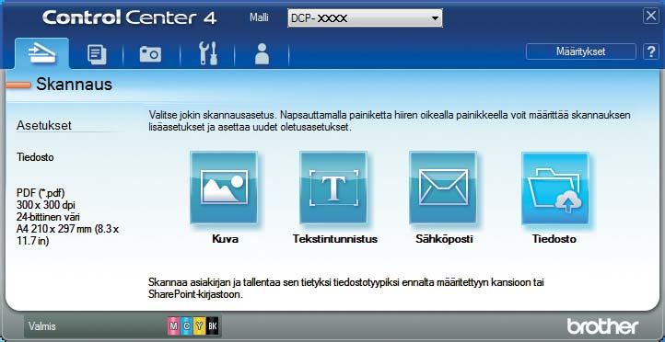Click the brother logo

602,326
